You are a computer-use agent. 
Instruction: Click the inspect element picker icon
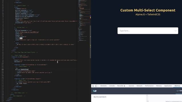pyautogui.click(x=93, y=86)
